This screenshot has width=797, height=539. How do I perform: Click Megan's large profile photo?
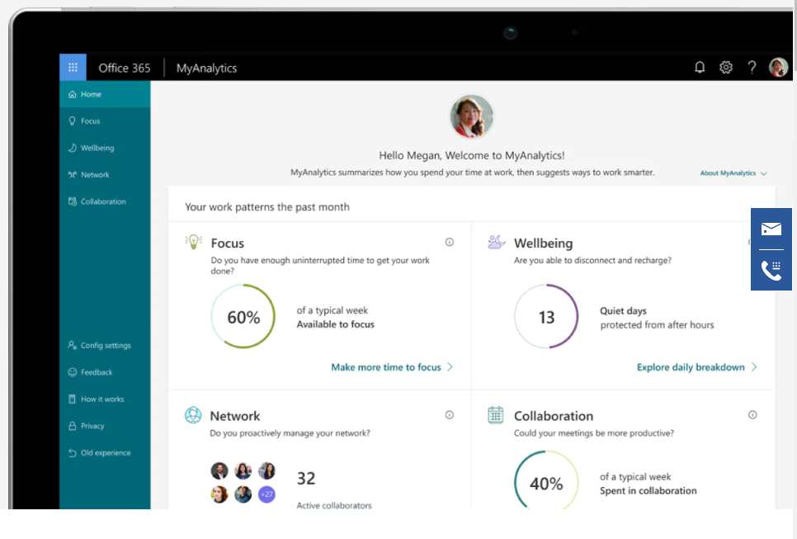[472, 116]
